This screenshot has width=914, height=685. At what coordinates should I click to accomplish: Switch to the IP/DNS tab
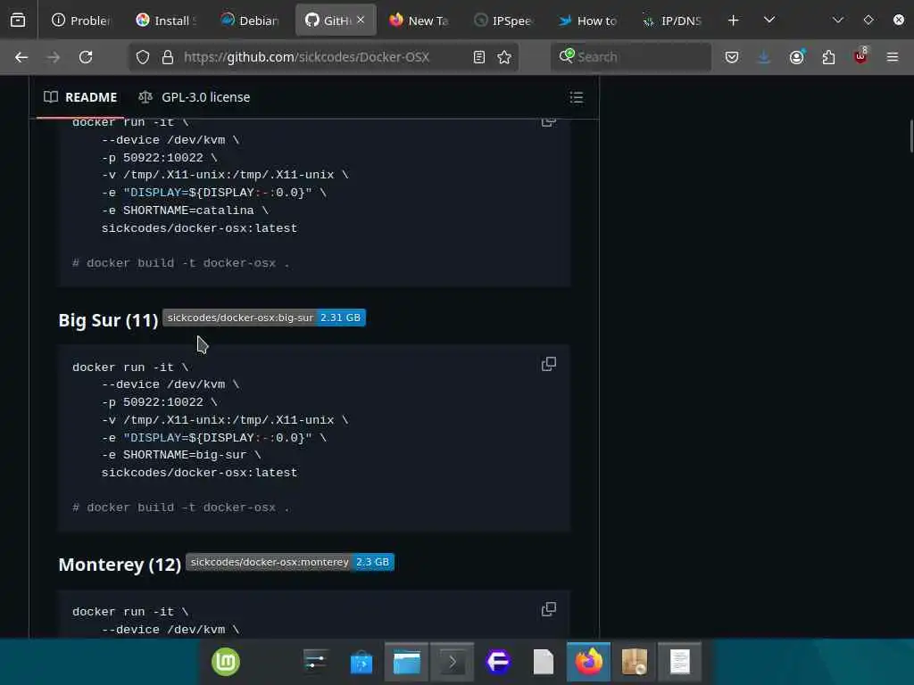tap(672, 21)
